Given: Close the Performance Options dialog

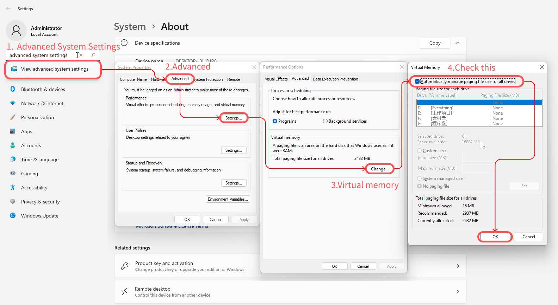Looking at the screenshot, I should (x=402, y=67).
